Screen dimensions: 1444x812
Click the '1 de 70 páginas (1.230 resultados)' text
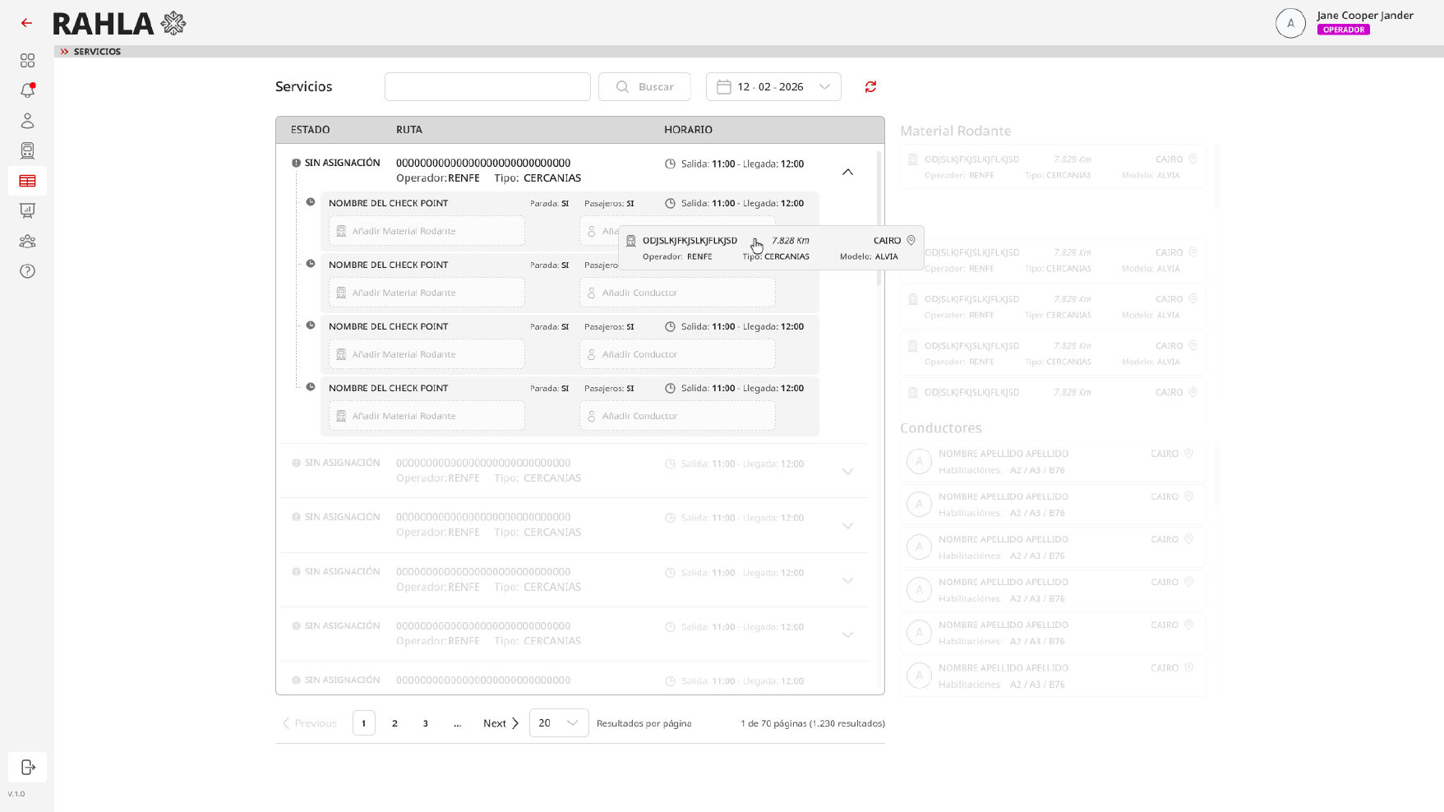[813, 723]
